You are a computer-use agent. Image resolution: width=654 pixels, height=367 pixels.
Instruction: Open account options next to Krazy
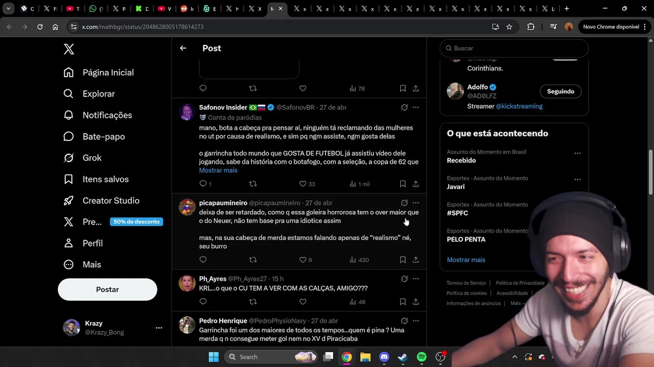click(159, 328)
